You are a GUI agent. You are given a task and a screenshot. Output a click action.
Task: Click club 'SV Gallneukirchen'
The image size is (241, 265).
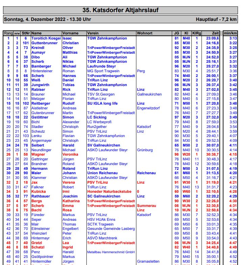104,145
